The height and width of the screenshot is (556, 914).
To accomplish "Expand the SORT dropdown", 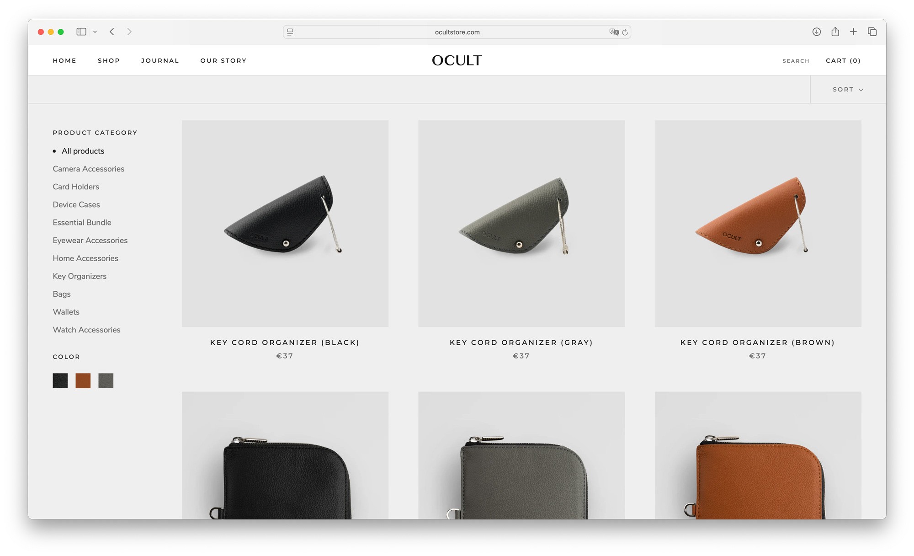I will [x=848, y=90].
